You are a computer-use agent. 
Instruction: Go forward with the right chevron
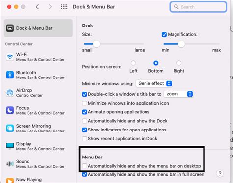click(50, 7)
